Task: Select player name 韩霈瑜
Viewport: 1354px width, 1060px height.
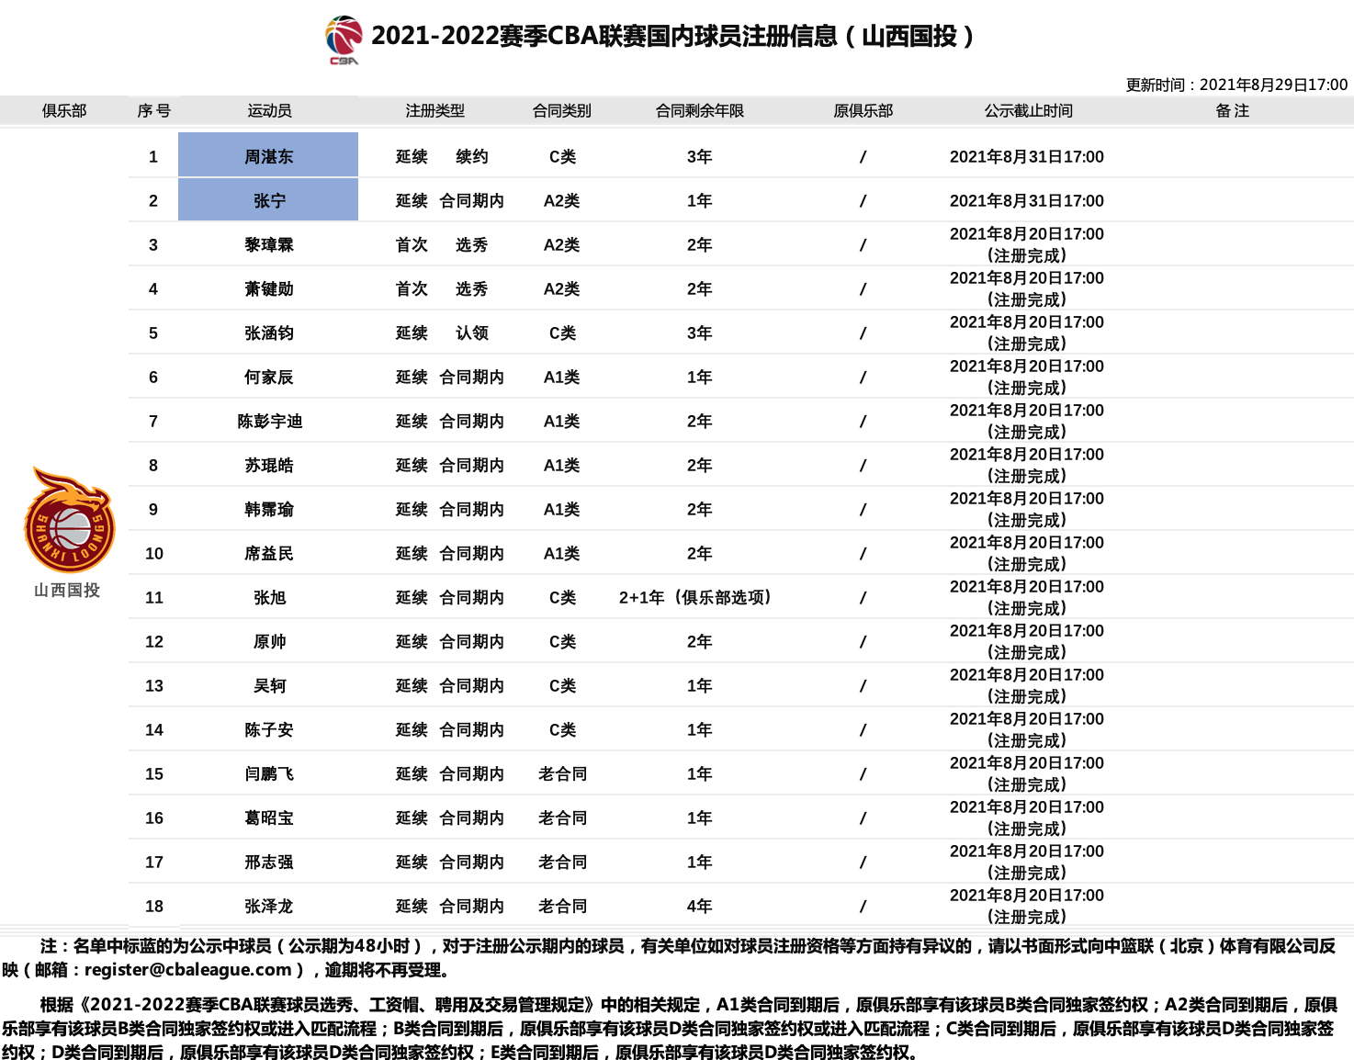Action: coord(268,509)
